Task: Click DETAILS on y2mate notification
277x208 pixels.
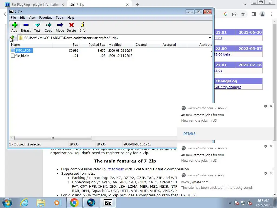Action: (x=189, y=134)
